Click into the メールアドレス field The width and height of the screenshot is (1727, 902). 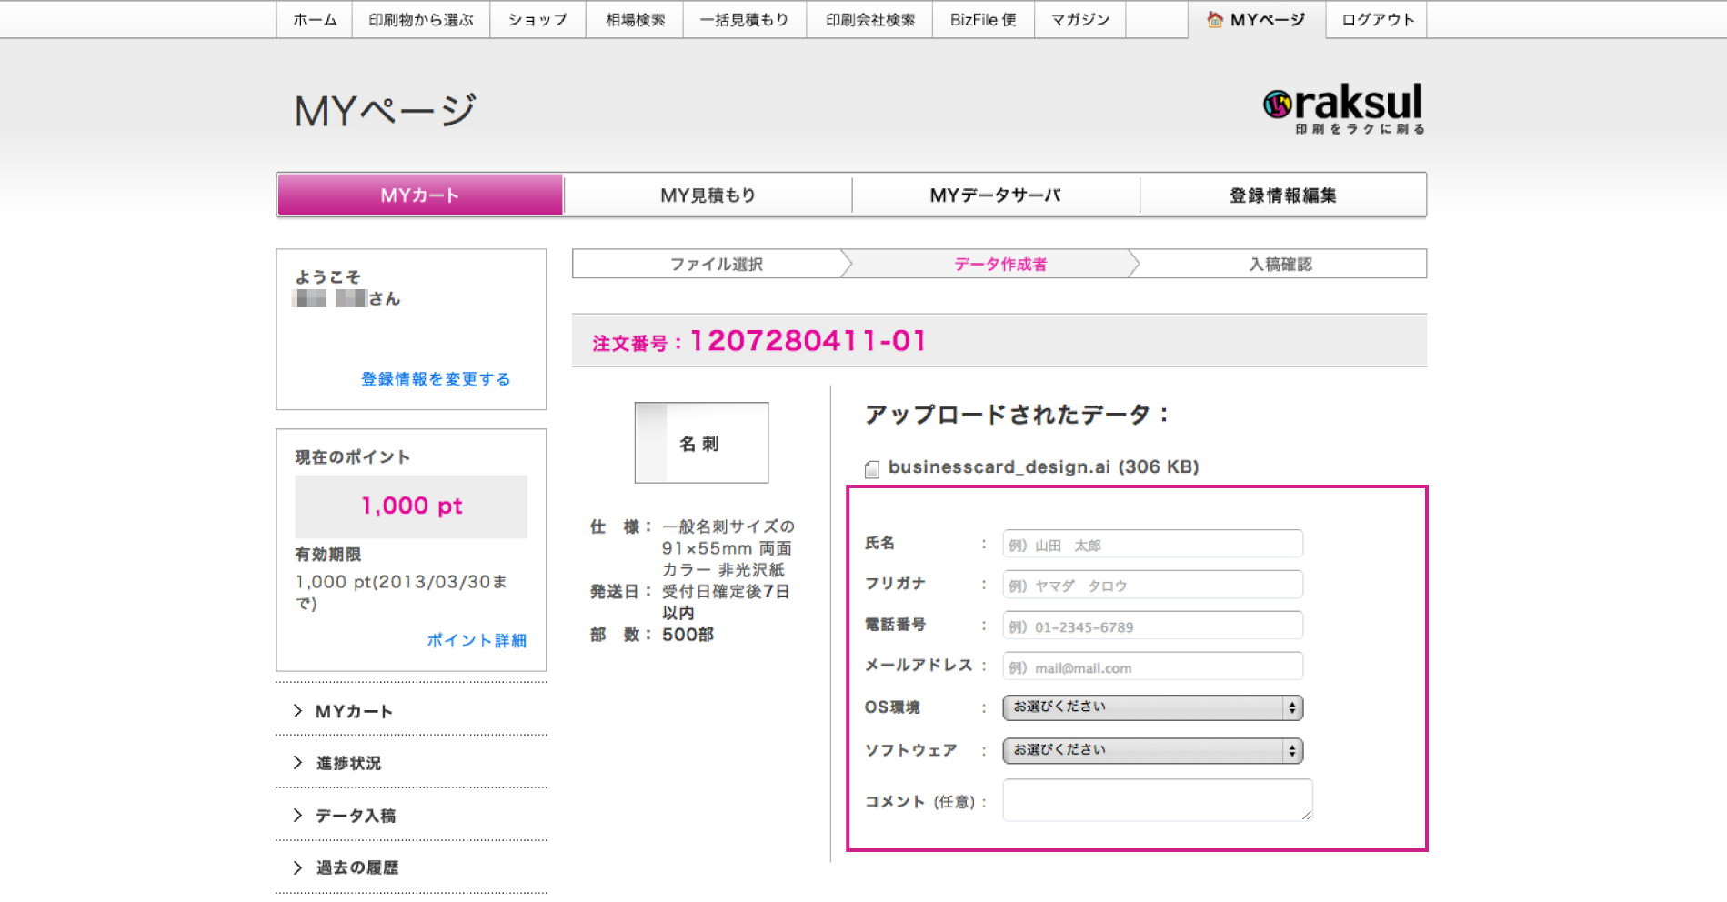coord(1151,667)
